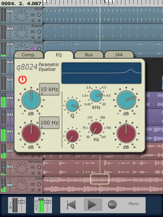
Task: Click the EQ frequency response graph
Action: [102, 73]
